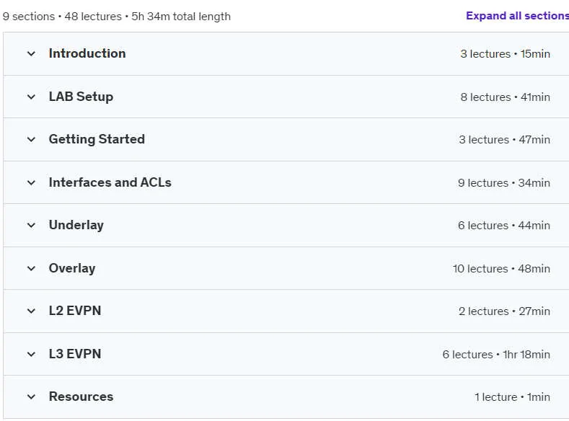Image resolution: width=569 pixels, height=421 pixels.
Task: Expand the LAB Setup section chevron
Action: click(31, 97)
